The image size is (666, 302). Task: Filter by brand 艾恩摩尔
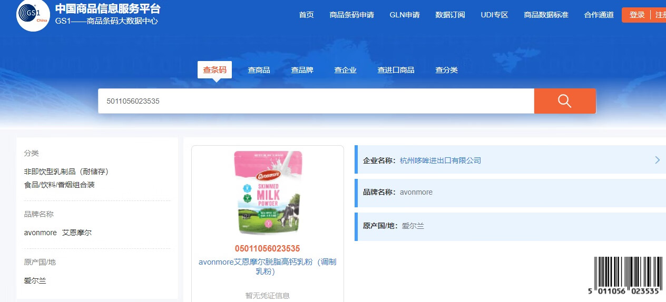click(77, 233)
